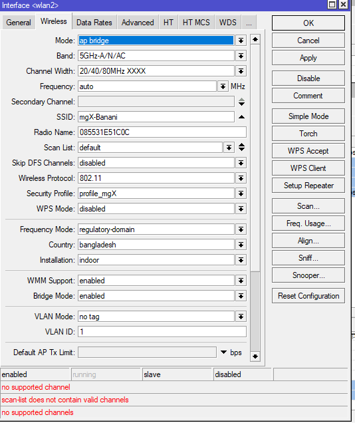355x423 pixels.
Task: Click the 'no supported channels' status line
Action: click(x=37, y=412)
